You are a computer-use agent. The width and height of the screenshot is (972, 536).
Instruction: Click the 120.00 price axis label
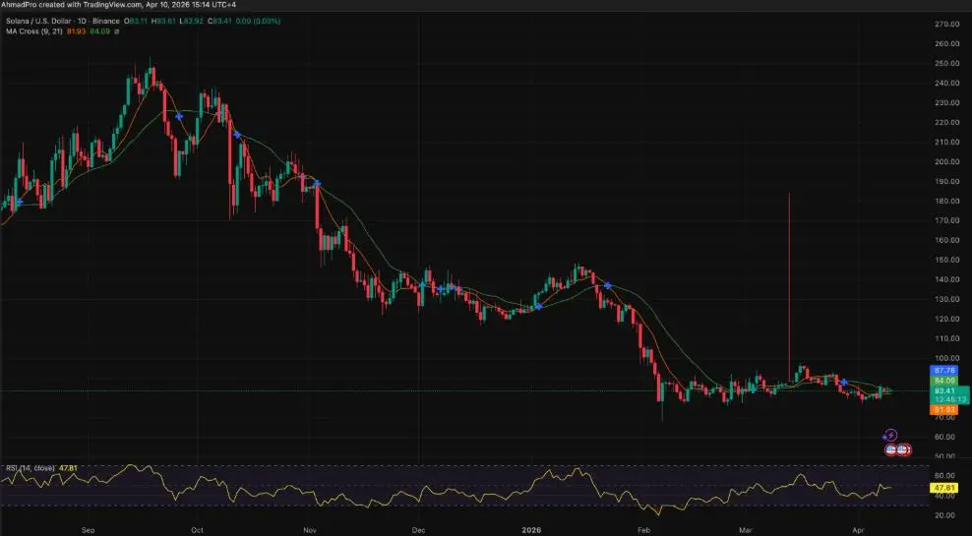click(946, 319)
